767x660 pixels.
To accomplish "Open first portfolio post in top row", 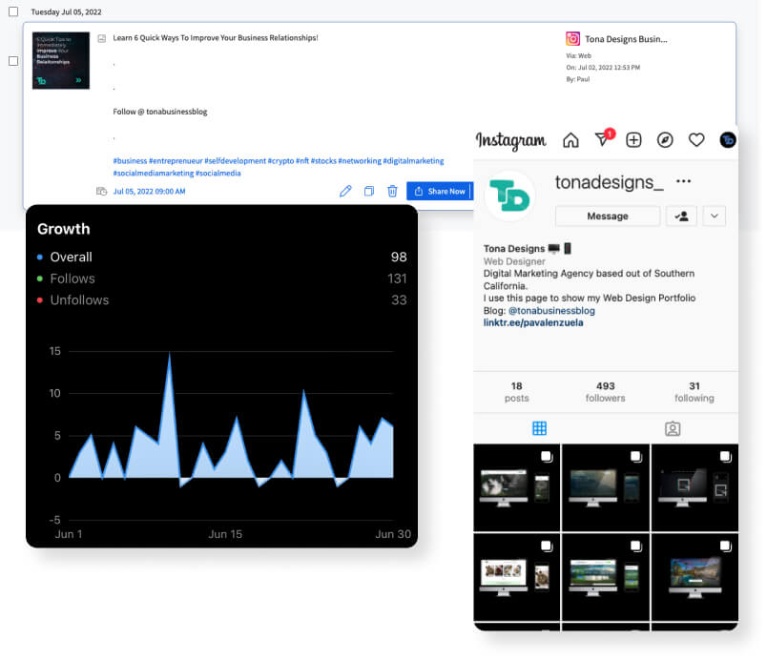I will [516, 487].
